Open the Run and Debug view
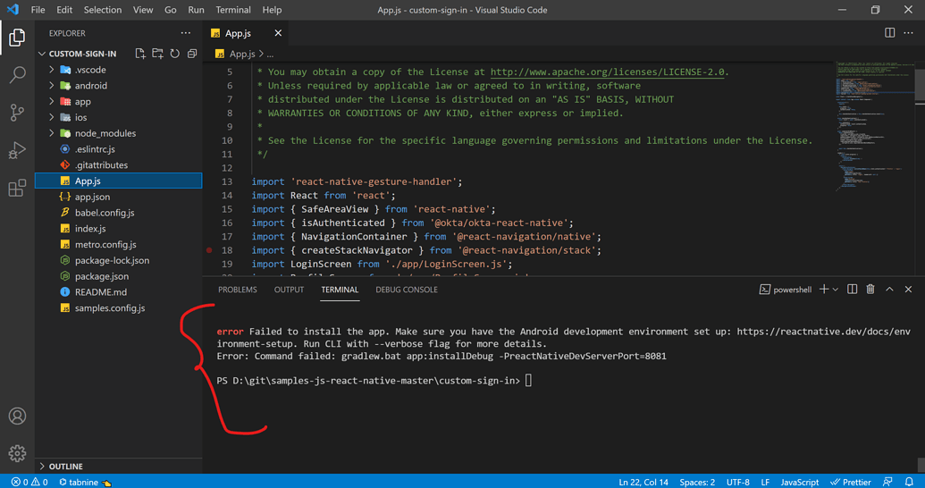 pyautogui.click(x=17, y=151)
